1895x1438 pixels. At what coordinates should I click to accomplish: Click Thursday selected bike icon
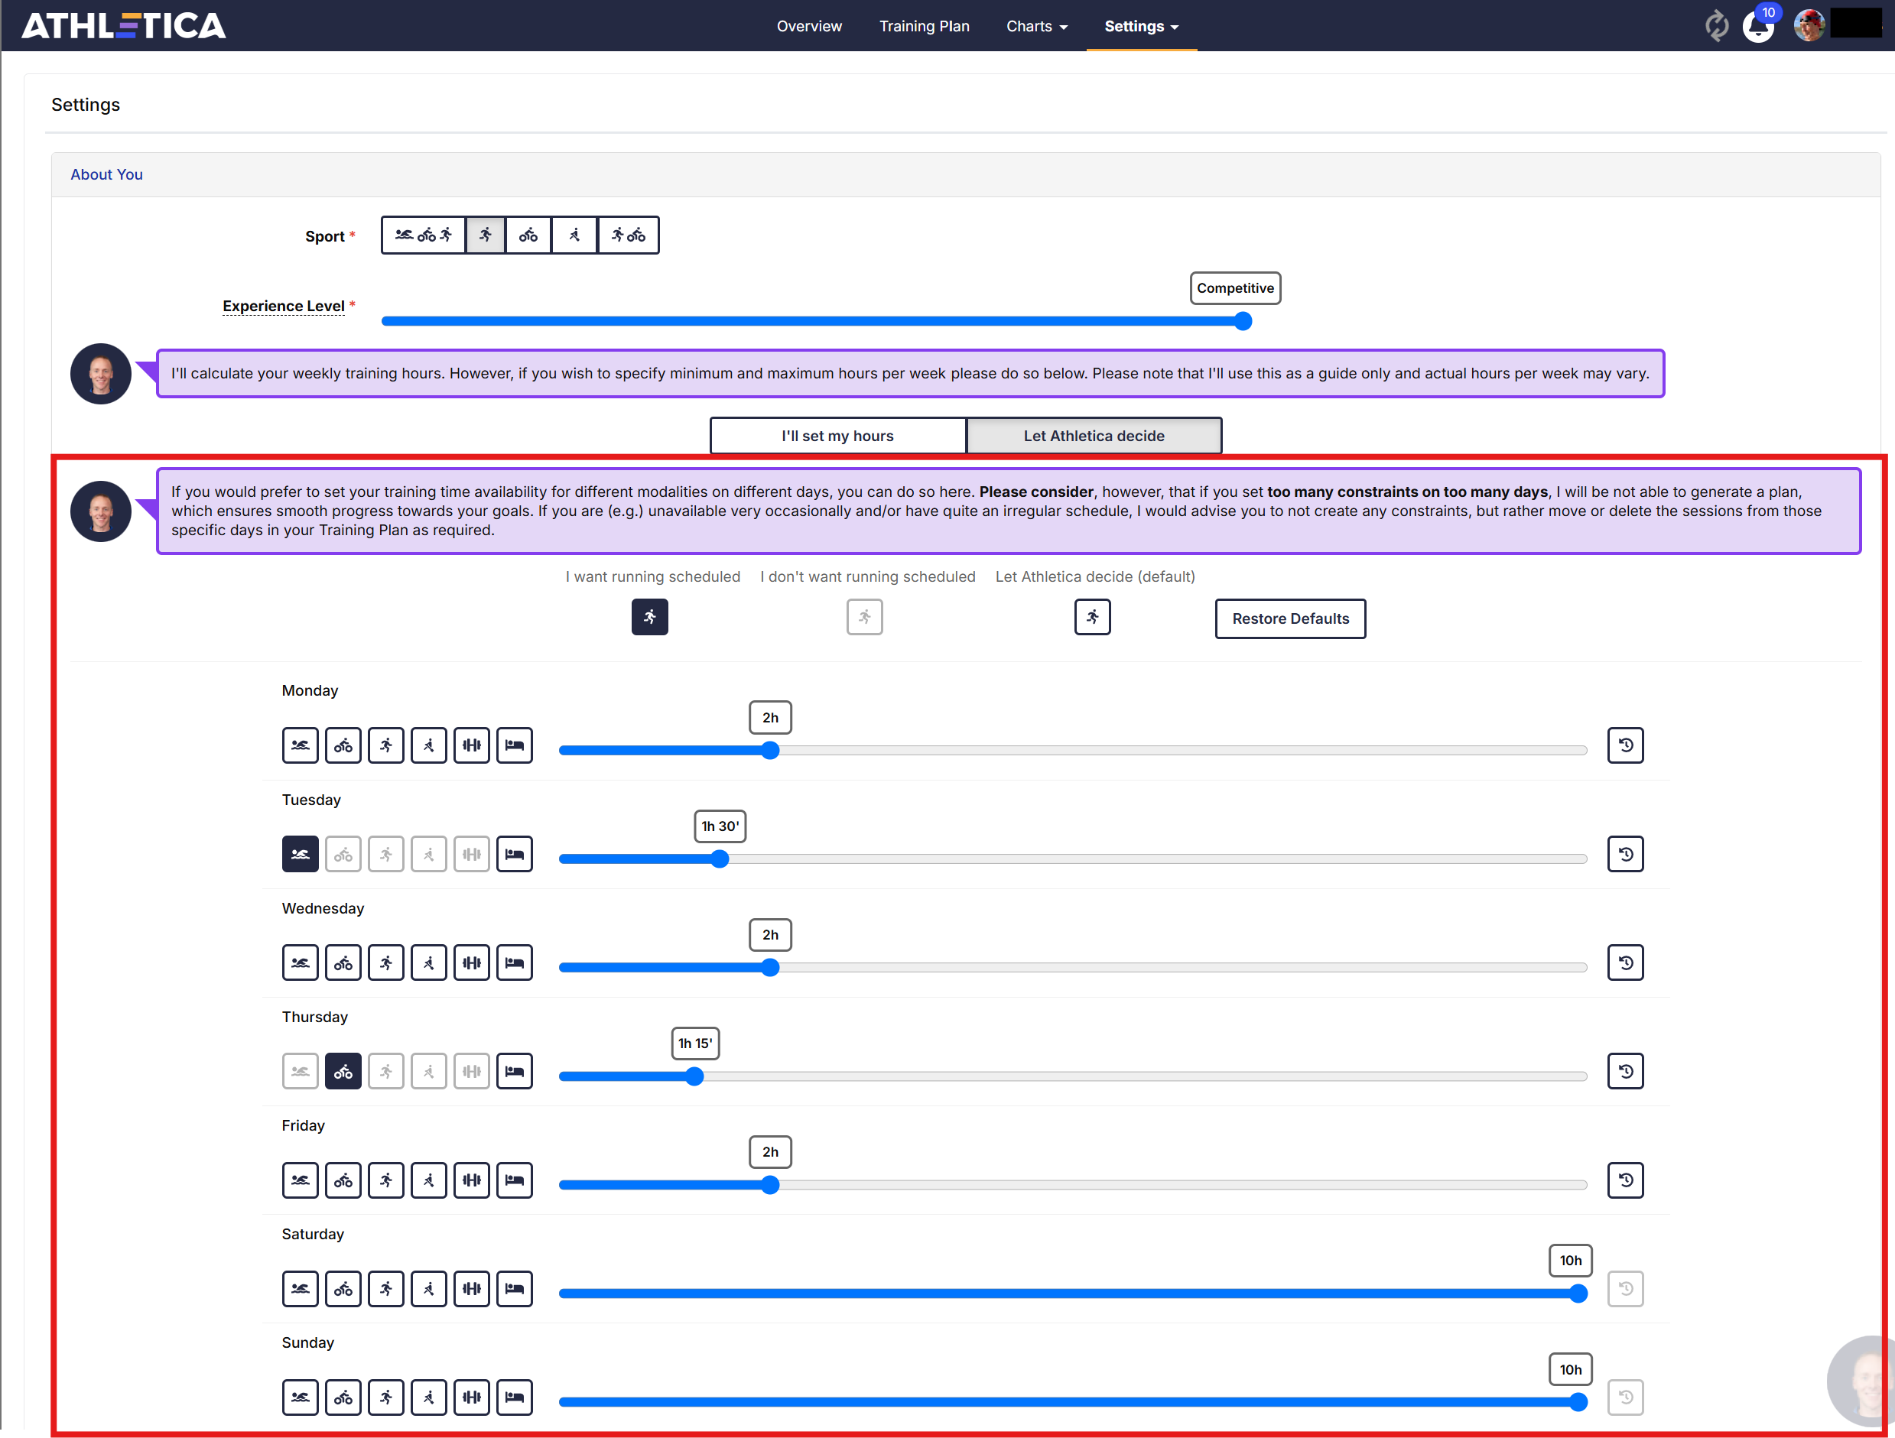(x=343, y=1072)
